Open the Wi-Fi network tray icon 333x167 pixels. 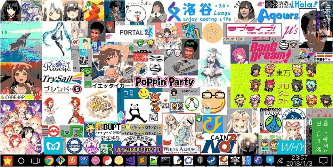(280, 161)
